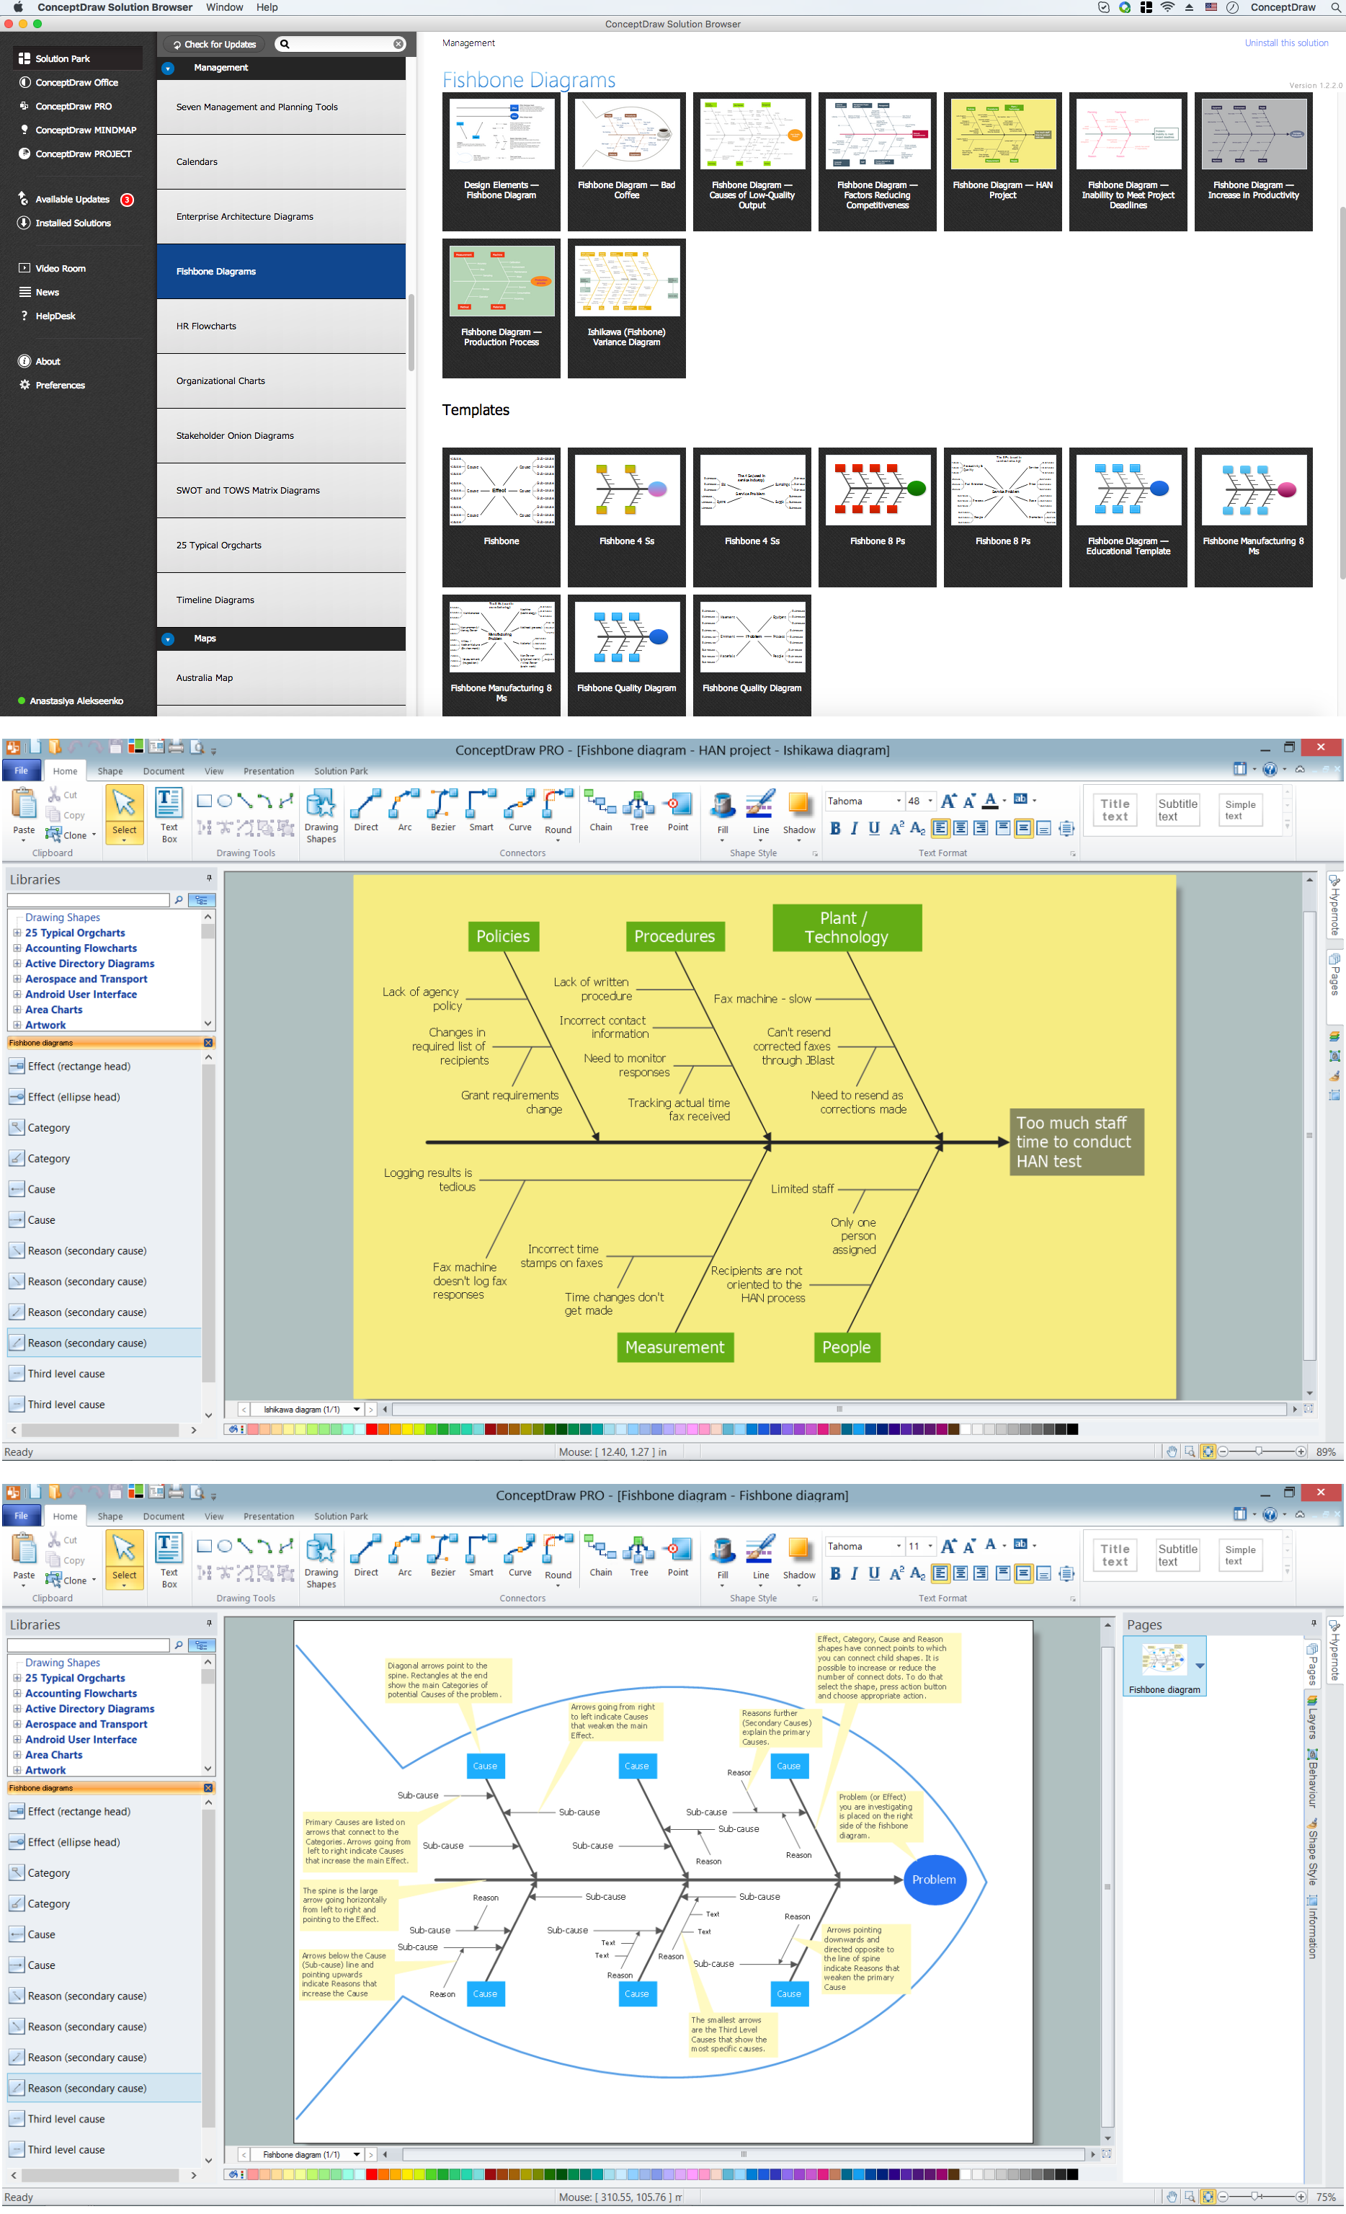This screenshot has height=2214, width=1346.
Task: Toggle library tree view button in HAN project window
Action: click(201, 899)
